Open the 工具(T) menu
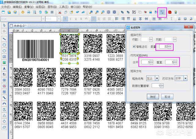The width and height of the screenshot is (196, 139). [x=64, y=7]
